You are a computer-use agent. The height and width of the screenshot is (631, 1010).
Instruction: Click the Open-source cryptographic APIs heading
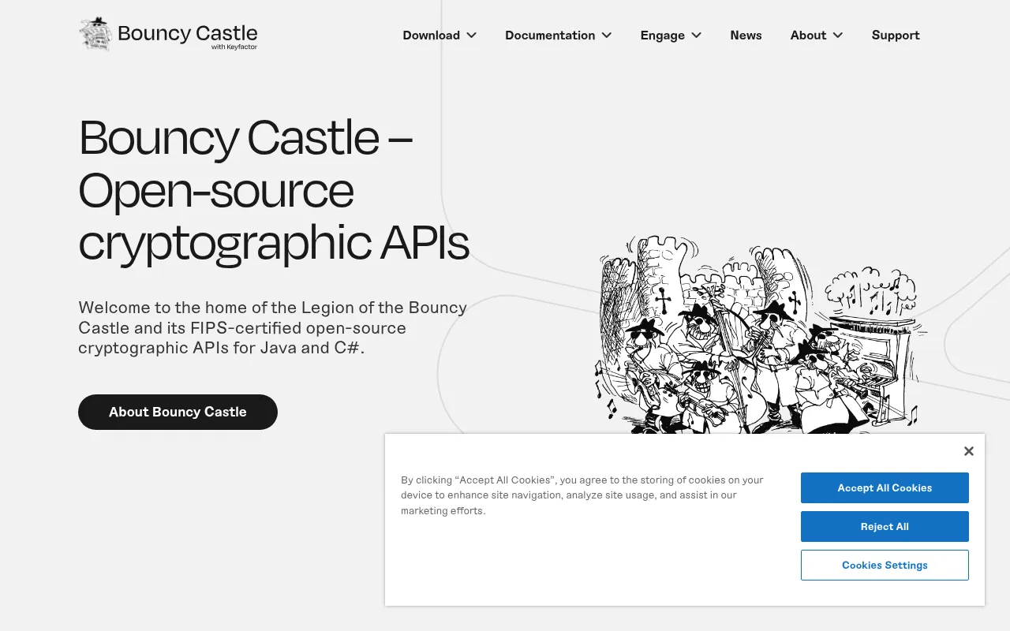click(274, 190)
